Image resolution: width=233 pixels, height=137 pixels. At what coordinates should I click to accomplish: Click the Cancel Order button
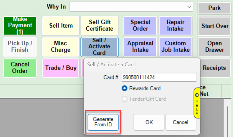pyautogui.click(x=20, y=68)
